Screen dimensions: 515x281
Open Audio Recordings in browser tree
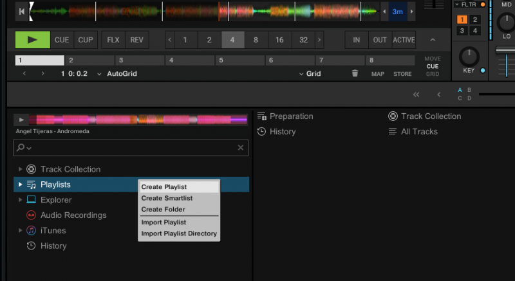tap(73, 215)
